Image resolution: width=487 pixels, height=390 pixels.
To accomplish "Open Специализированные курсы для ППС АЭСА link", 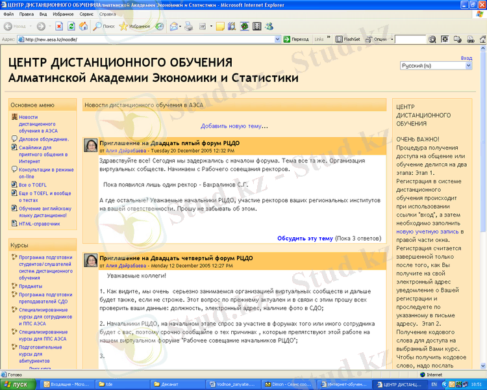I will [x=43, y=335].
